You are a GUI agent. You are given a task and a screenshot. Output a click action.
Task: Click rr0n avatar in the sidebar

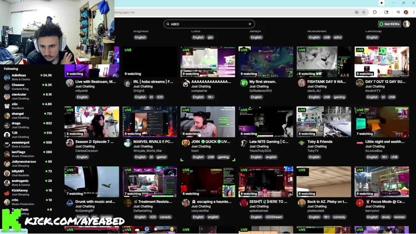(x=7, y=202)
